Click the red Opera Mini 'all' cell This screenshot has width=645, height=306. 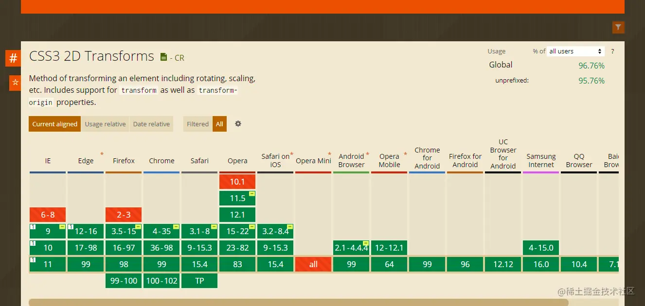tap(313, 264)
